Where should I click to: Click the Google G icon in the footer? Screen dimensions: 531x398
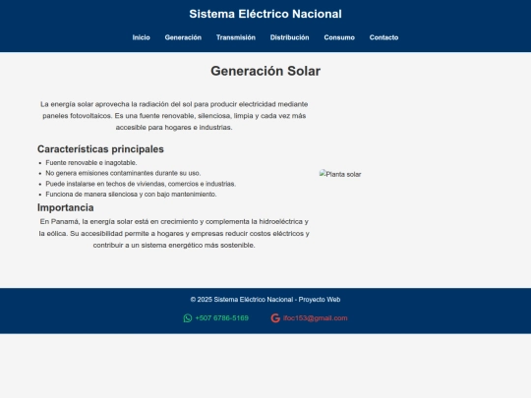tap(275, 318)
